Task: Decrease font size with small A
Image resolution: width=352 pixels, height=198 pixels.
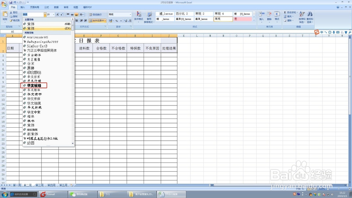Action: [x=62, y=14]
